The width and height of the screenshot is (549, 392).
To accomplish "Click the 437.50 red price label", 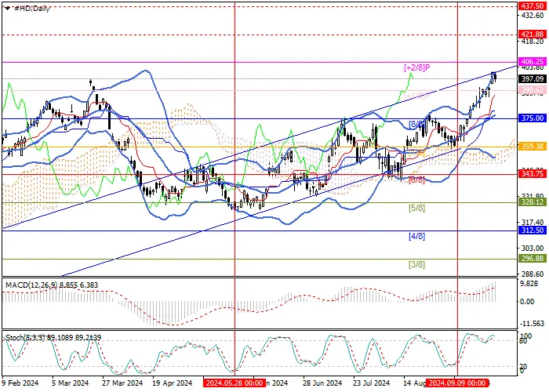I will pyautogui.click(x=532, y=6).
